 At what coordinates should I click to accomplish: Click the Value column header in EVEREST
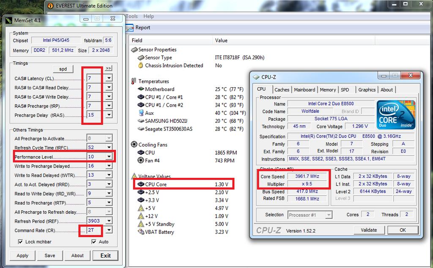(293, 40)
